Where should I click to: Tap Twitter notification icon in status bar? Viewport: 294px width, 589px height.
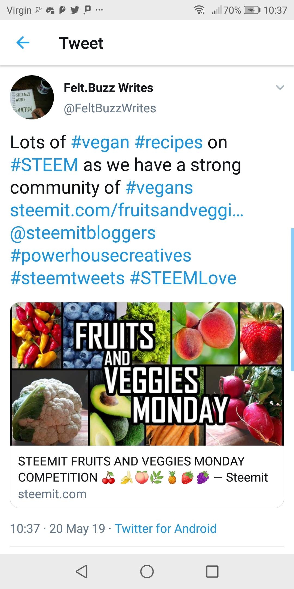(74, 10)
